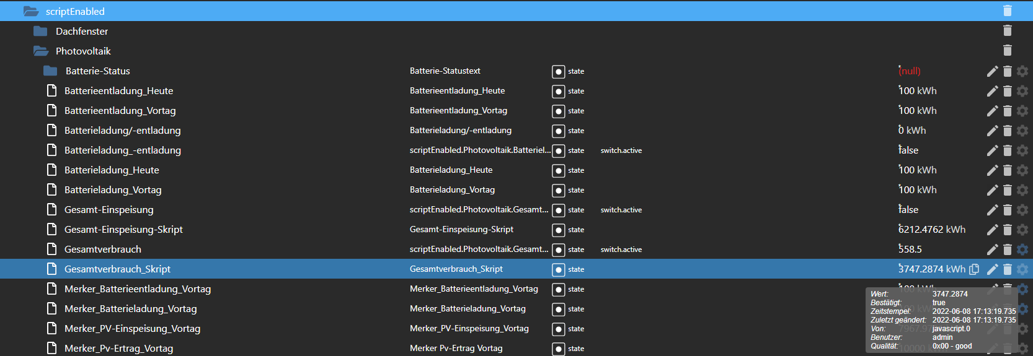Screen dimensions: 1033x356
Task: Delete the Dachfenster folder via trash icon
Action: tap(1008, 31)
